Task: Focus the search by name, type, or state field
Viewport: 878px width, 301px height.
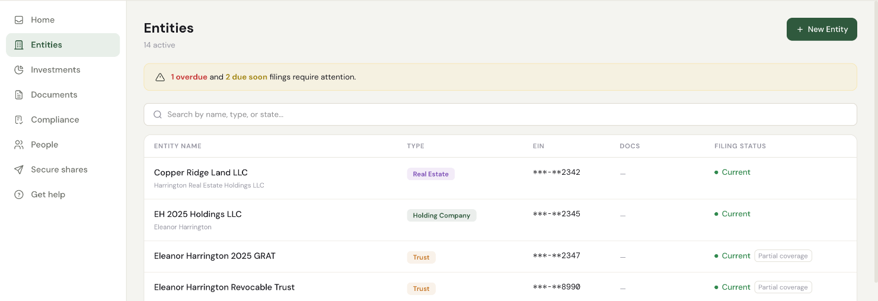Action: 500,114
